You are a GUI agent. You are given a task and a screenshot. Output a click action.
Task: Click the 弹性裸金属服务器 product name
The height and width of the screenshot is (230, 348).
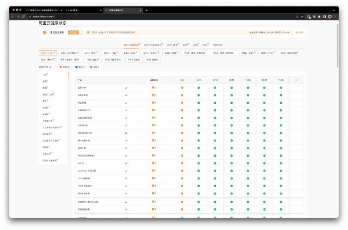(86, 156)
